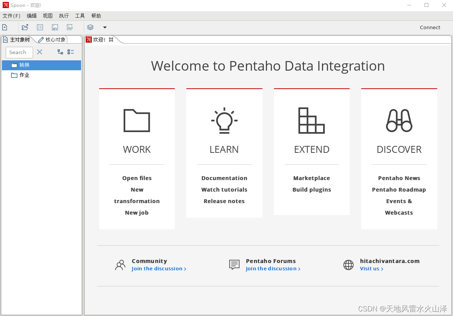Click the hitachivantara.com globe icon
The height and width of the screenshot is (316, 453).
[x=348, y=265]
